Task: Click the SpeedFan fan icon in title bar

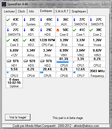Action: point(4,4)
